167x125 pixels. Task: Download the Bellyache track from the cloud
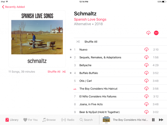pyautogui.click(x=146, y=65)
